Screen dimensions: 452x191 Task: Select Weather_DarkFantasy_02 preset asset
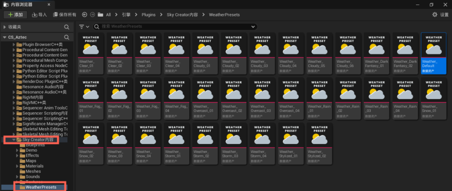(405, 53)
